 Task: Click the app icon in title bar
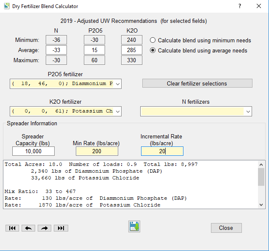[7, 6]
